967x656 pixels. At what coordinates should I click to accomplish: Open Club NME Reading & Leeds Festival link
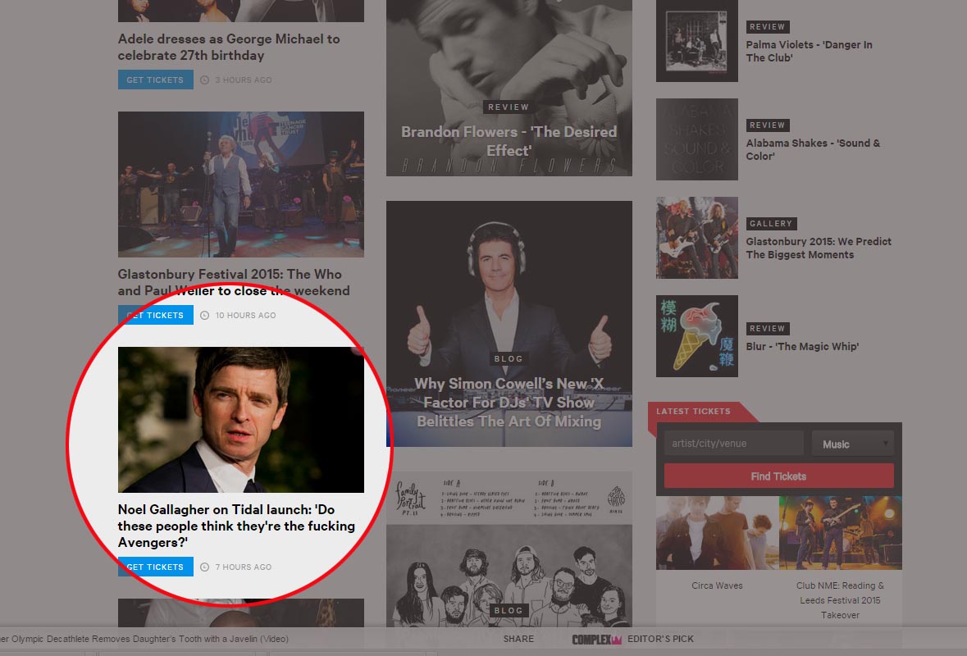pyautogui.click(x=840, y=600)
